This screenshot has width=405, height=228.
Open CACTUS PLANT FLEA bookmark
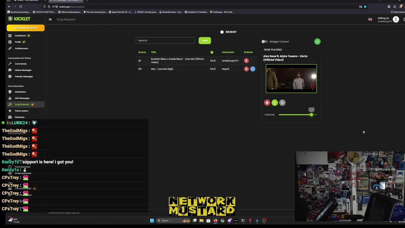click(44, 12)
